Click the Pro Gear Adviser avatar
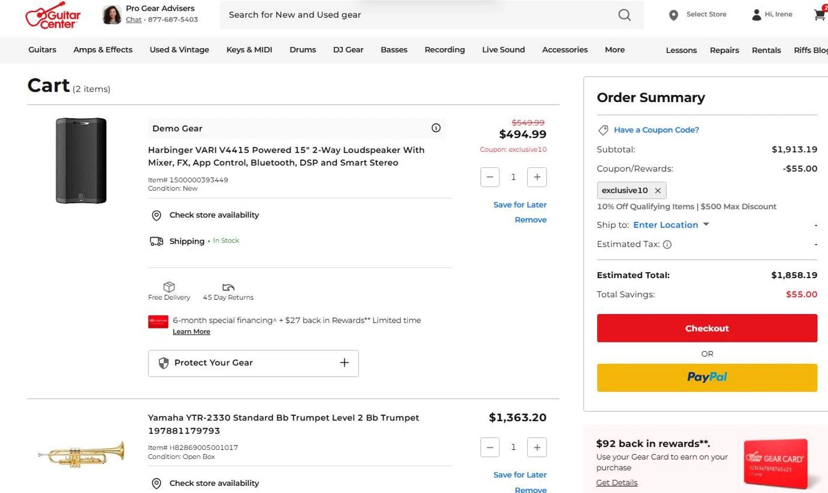The width and height of the screenshot is (828, 493). [x=112, y=15]
